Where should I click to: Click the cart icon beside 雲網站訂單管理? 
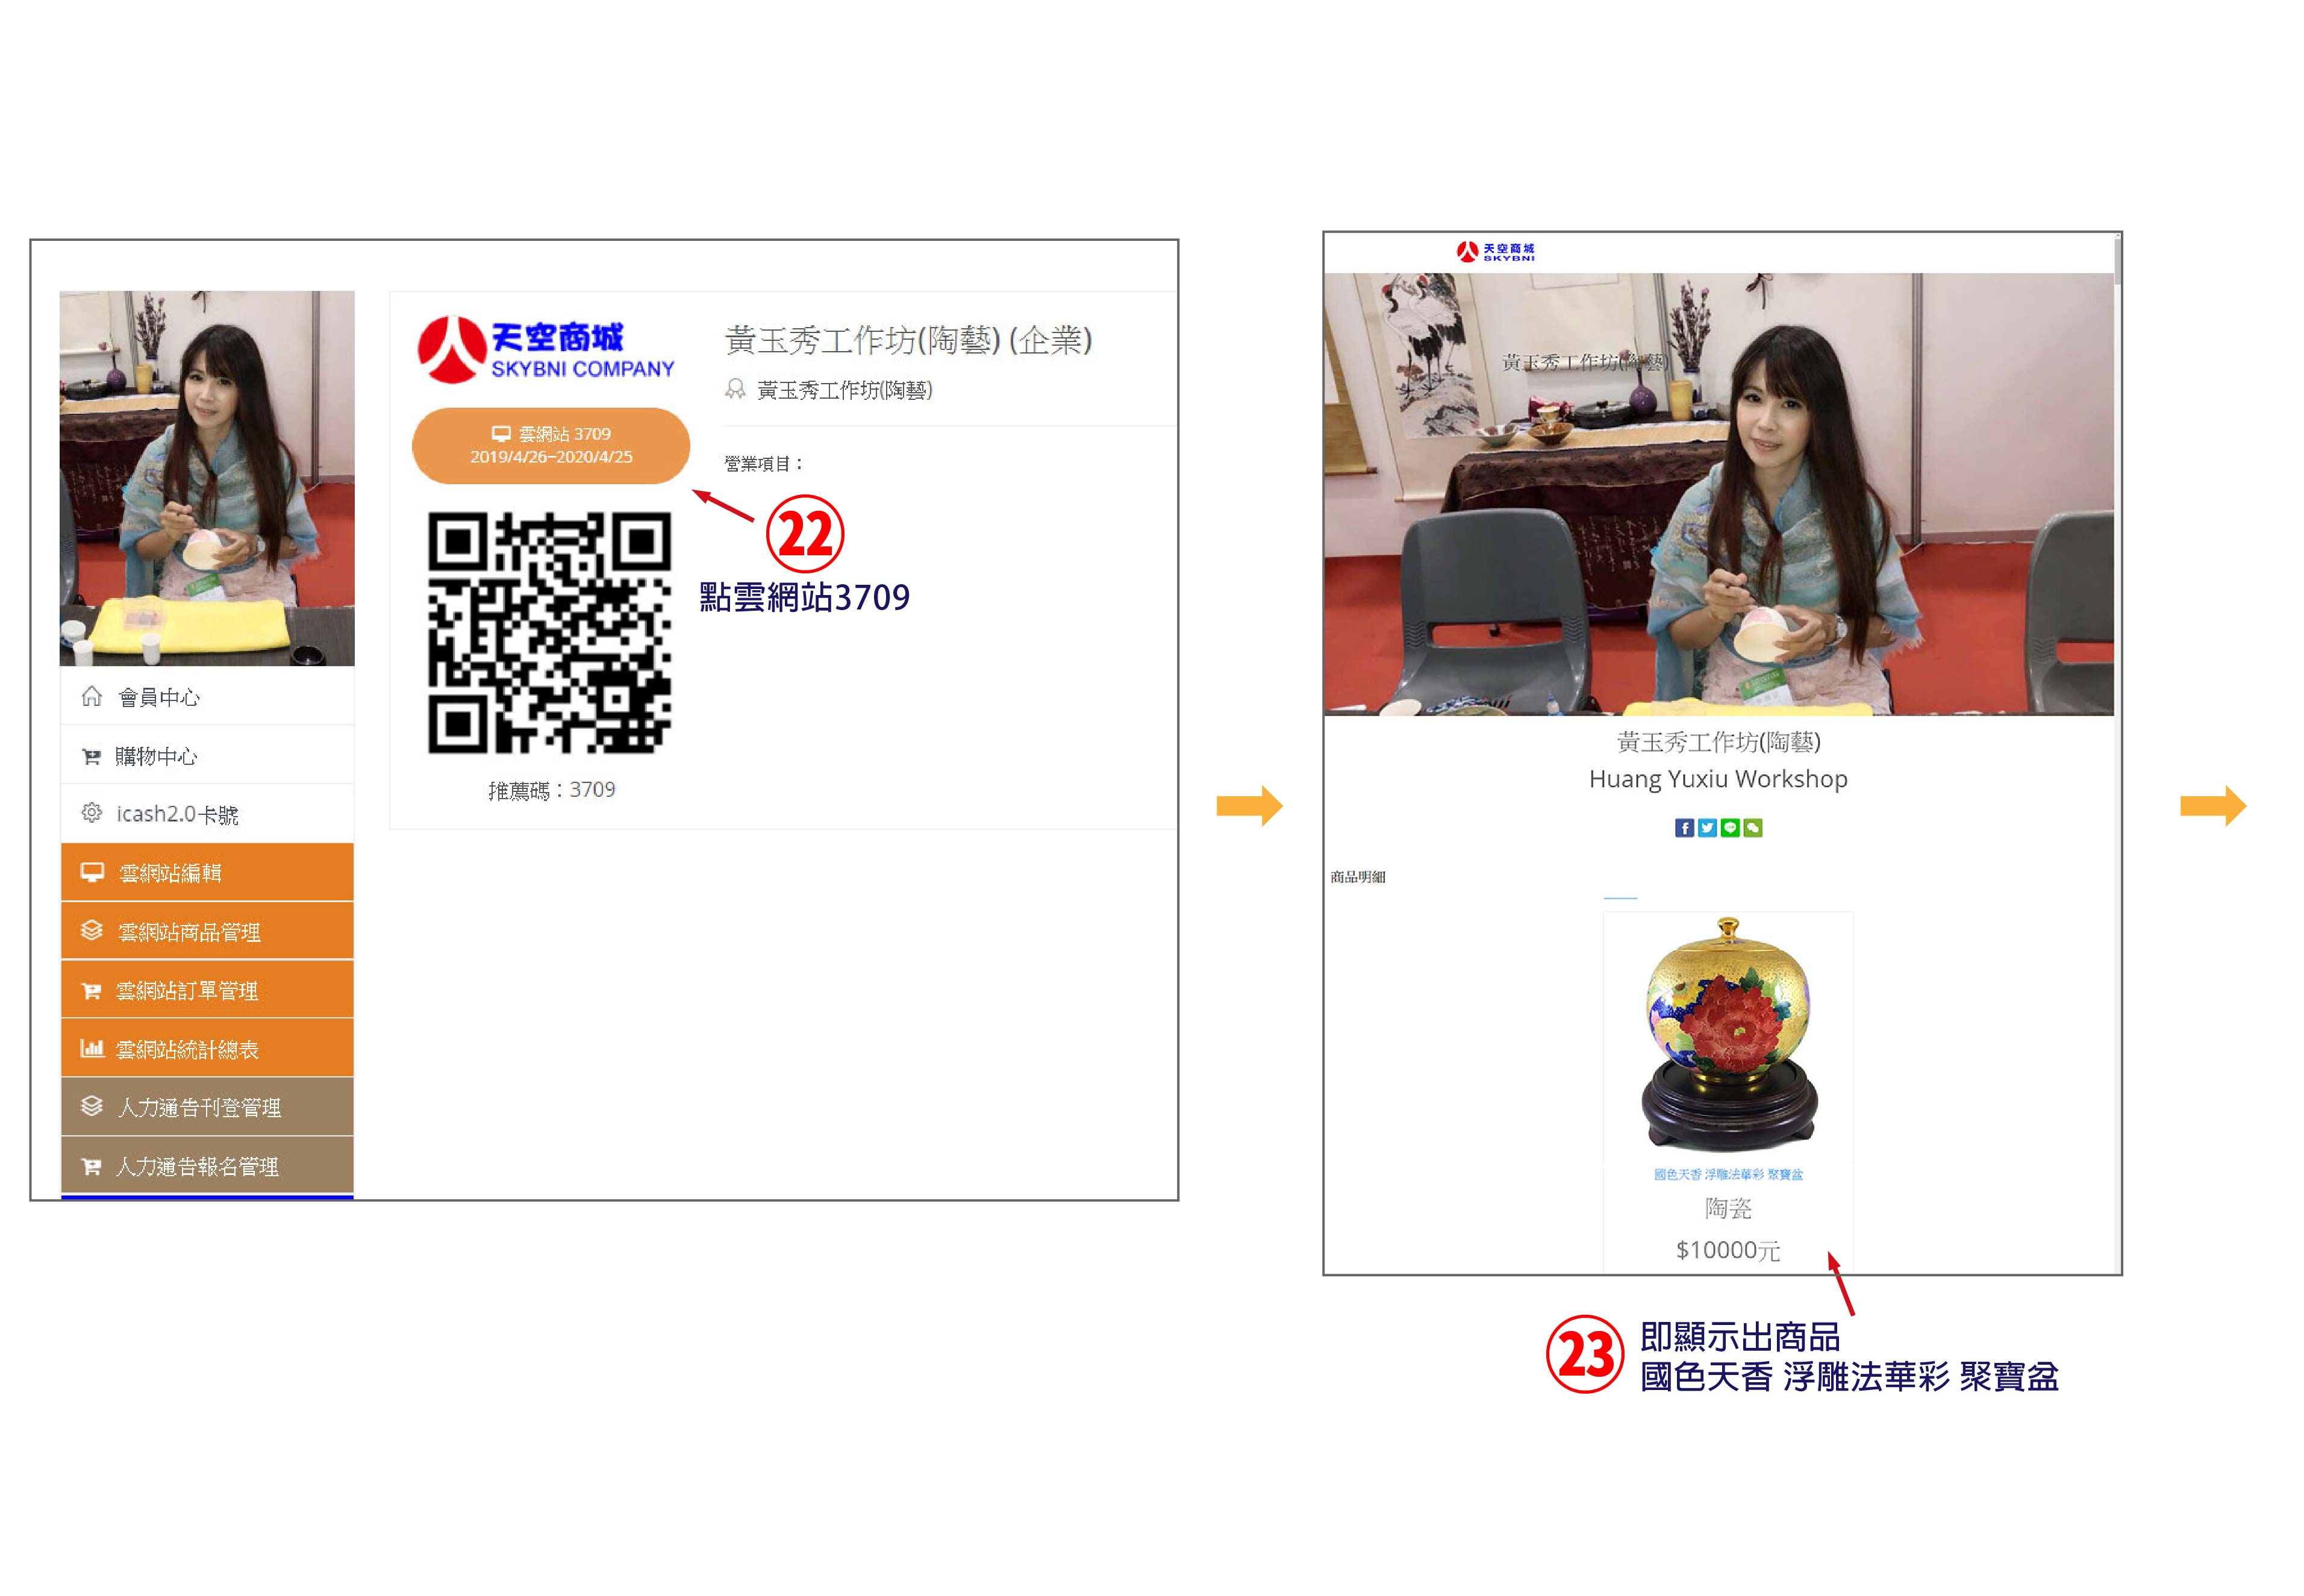pyautogui.click(x=91, y=991)
